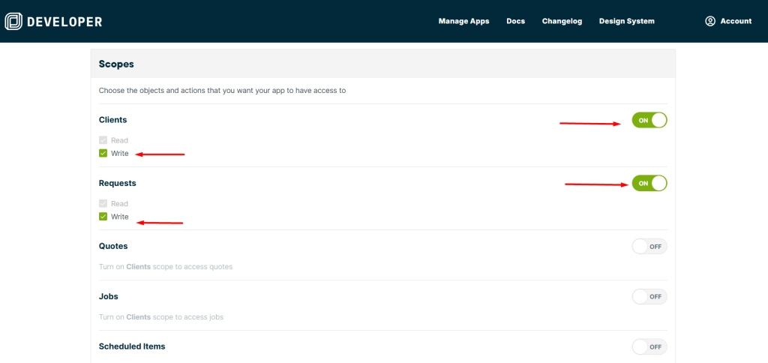Uncheck Write under Clients
The width and height of the screenshot is (768, 363).
pyautogui.click(x=103, y=154)
